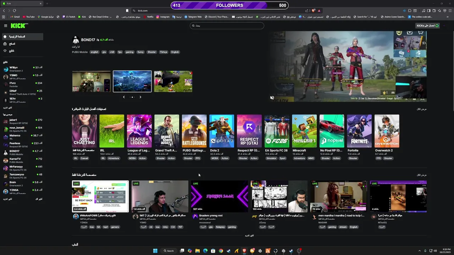Click the Get KICKs button
Screen dimensions: 454x255
click(427, 25)
